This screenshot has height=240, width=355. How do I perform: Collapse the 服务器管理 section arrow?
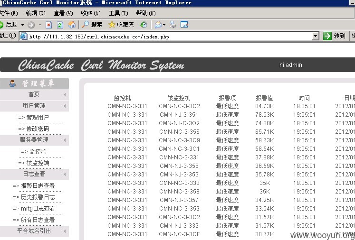click(x=65, y=140)
